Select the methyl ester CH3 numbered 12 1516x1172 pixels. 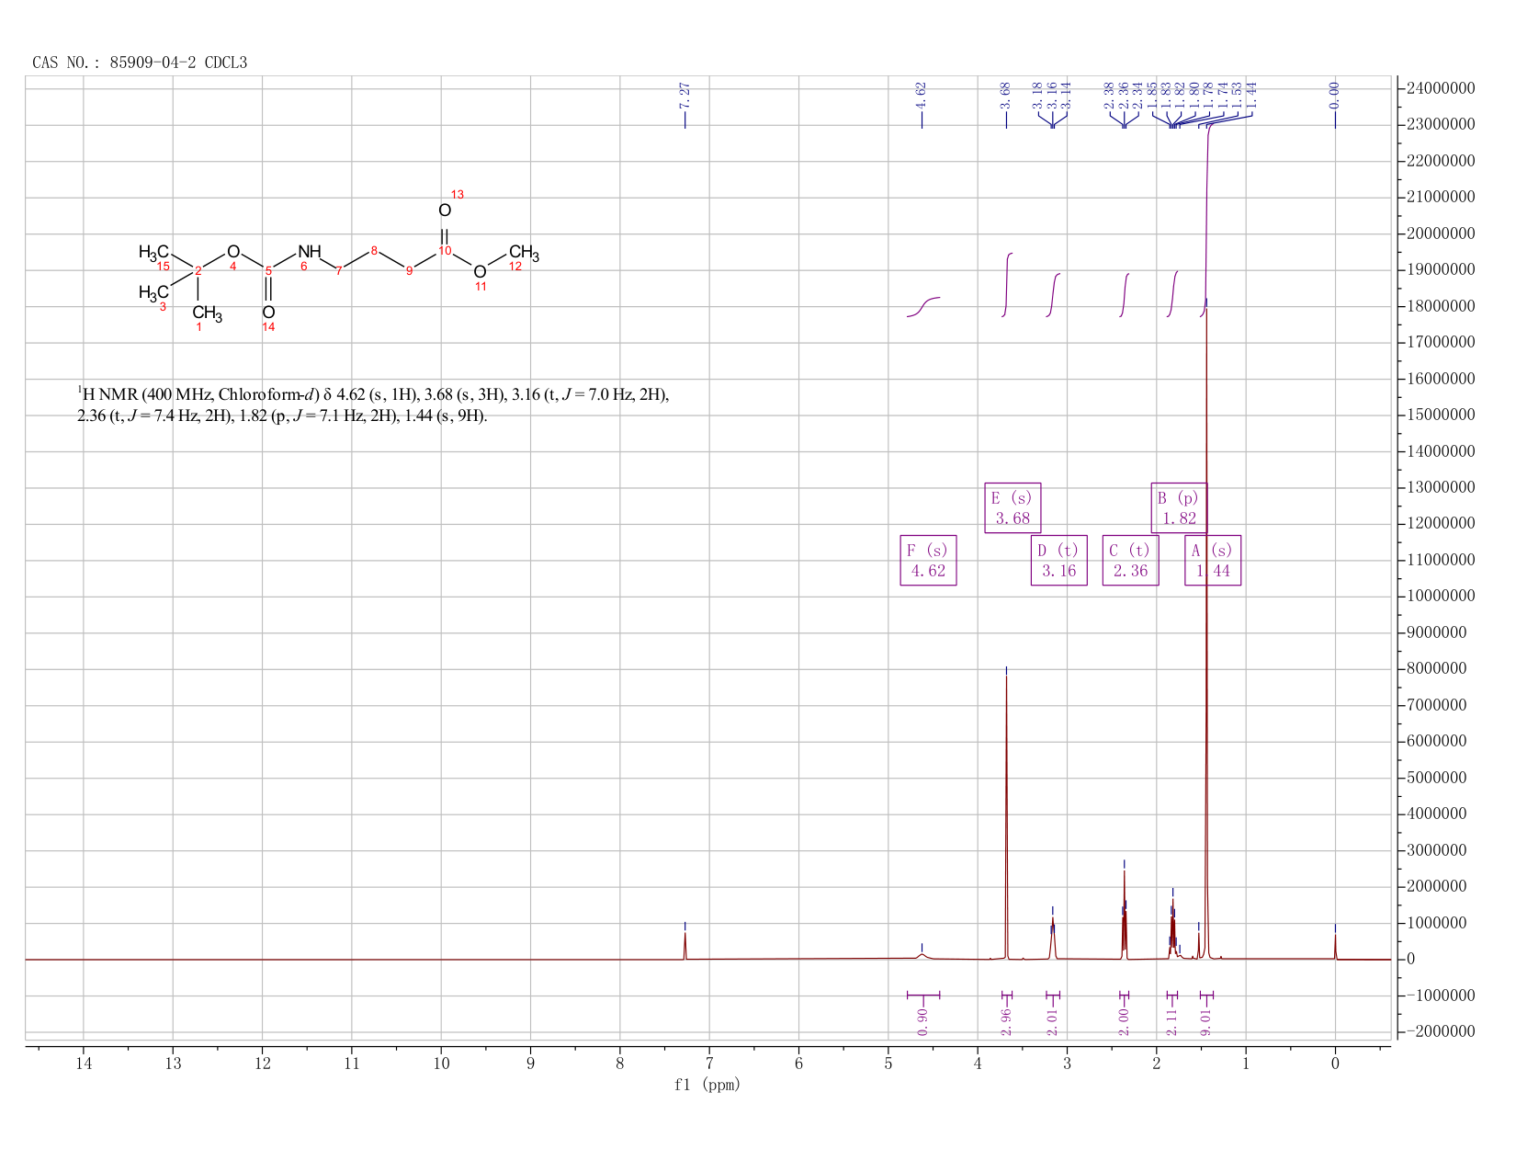pos(524,252)
